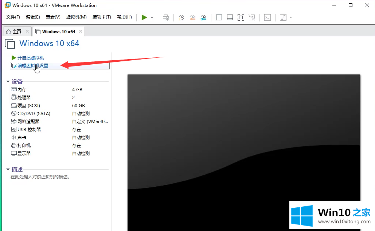
Task: Open the 编辑(E) menu
Action: pyautogui.click(x=33, y=17)
